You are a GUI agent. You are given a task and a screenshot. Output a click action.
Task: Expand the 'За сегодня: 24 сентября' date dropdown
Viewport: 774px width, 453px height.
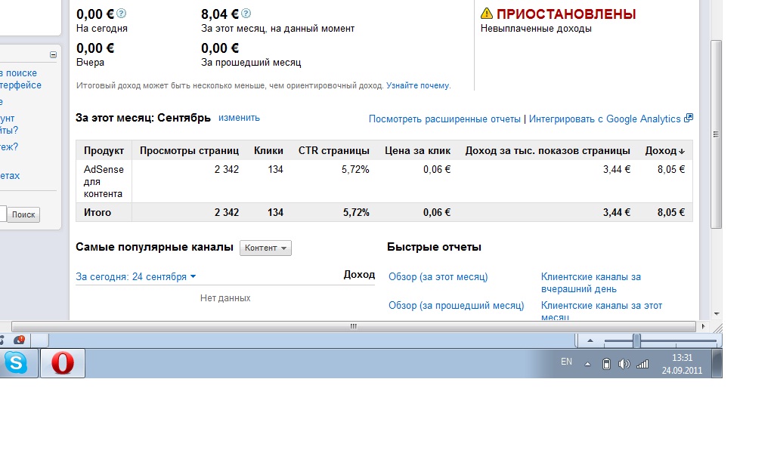point(136,277)
